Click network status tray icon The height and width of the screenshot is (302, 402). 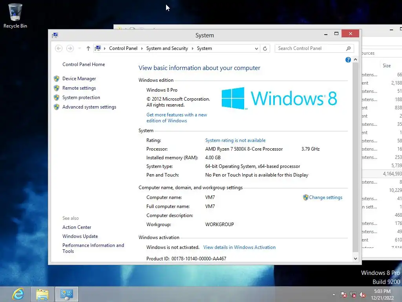pos(353,295)
